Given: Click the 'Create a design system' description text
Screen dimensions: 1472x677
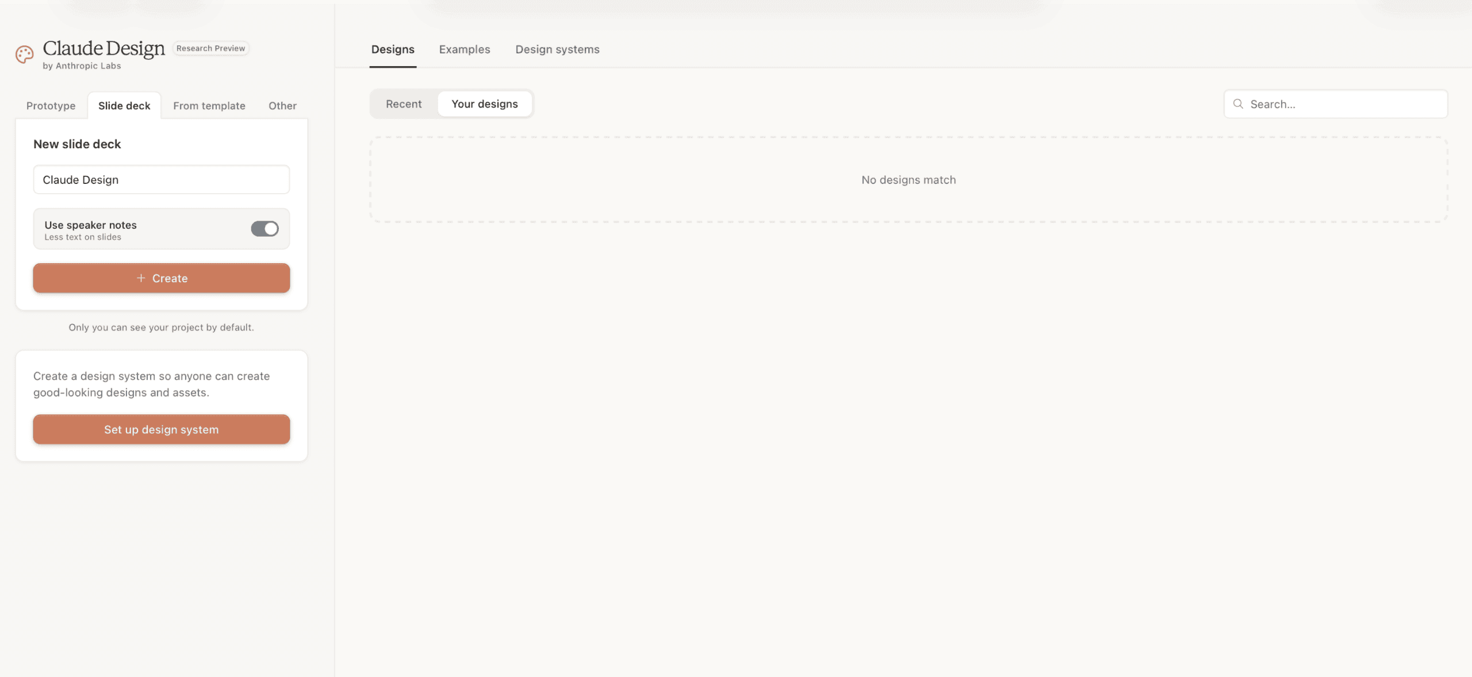Looking at the screenshot, I should pos(152,384).
